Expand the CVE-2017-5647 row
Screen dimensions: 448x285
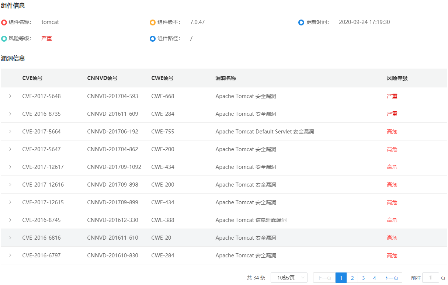point(10,149)
